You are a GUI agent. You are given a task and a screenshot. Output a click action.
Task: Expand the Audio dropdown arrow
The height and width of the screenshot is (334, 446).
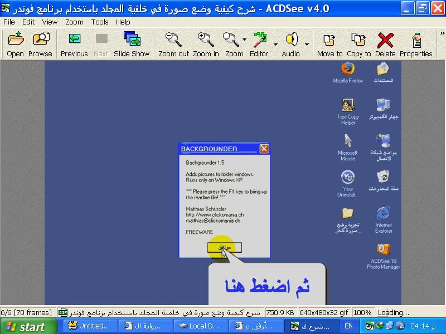point(307,45)
